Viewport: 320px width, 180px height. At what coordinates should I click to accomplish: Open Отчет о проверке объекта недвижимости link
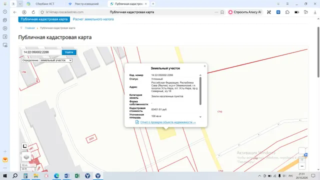coord(168,122)
